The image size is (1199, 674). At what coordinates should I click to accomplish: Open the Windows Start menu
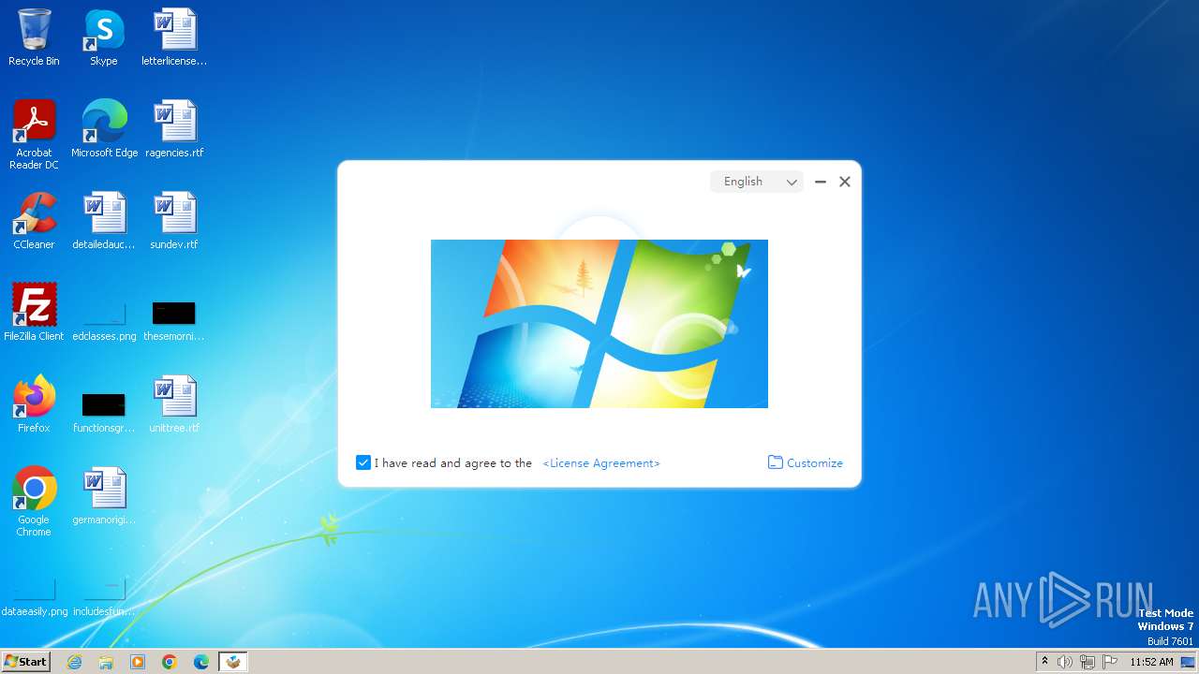tap(26, 661)
